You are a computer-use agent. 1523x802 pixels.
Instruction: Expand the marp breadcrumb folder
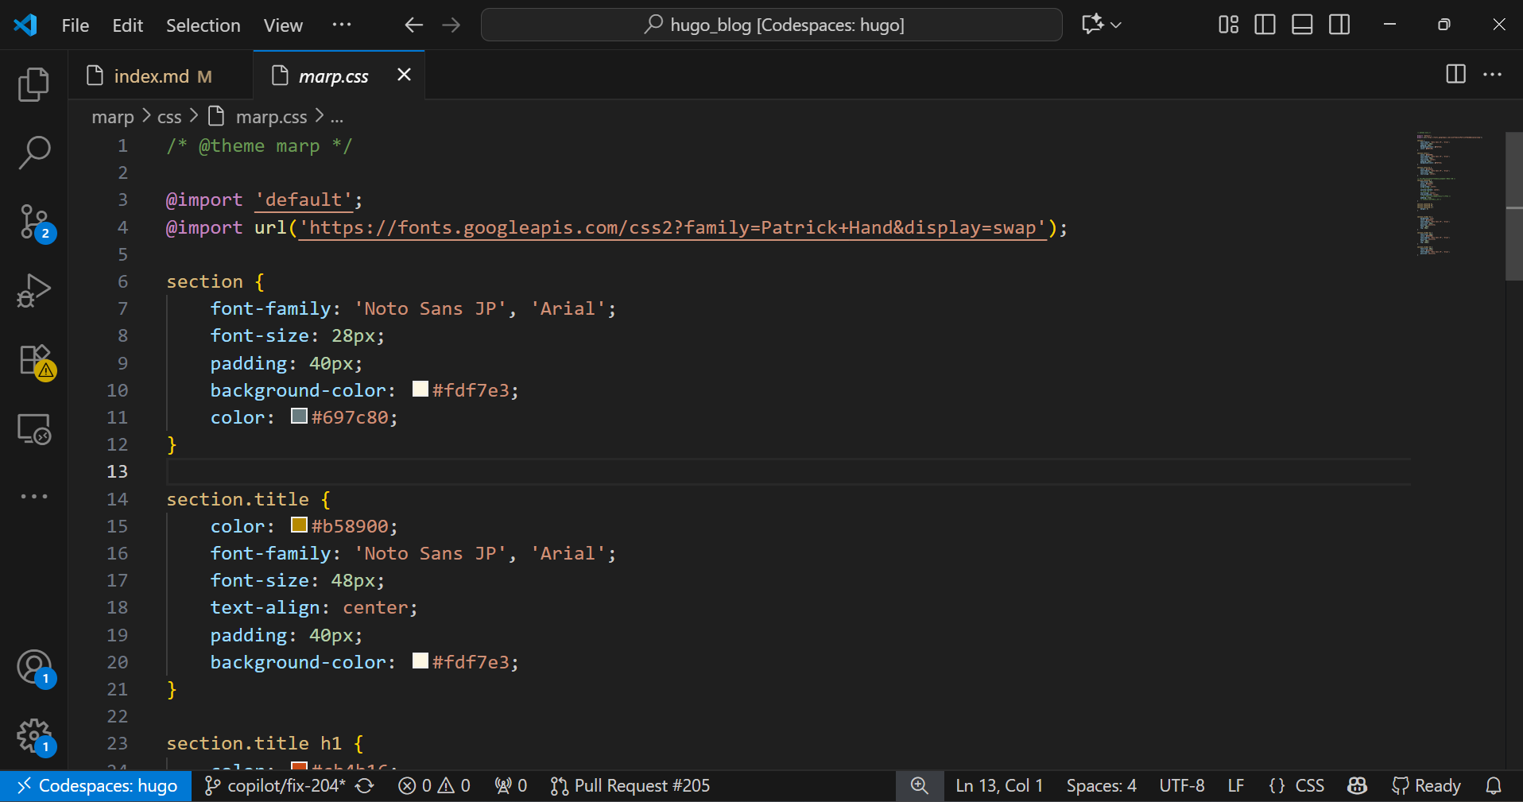[113, 117]
